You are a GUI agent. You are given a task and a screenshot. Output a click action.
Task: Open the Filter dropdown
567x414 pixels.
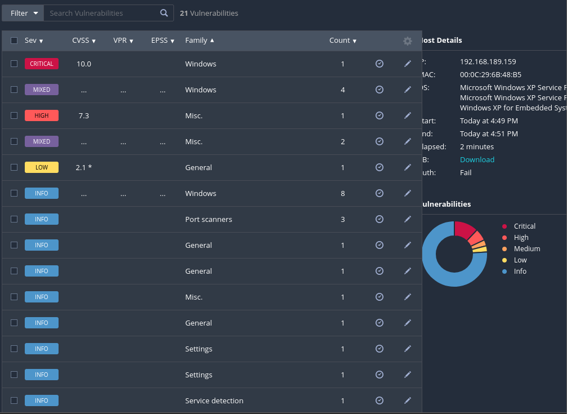coord(23,13)
